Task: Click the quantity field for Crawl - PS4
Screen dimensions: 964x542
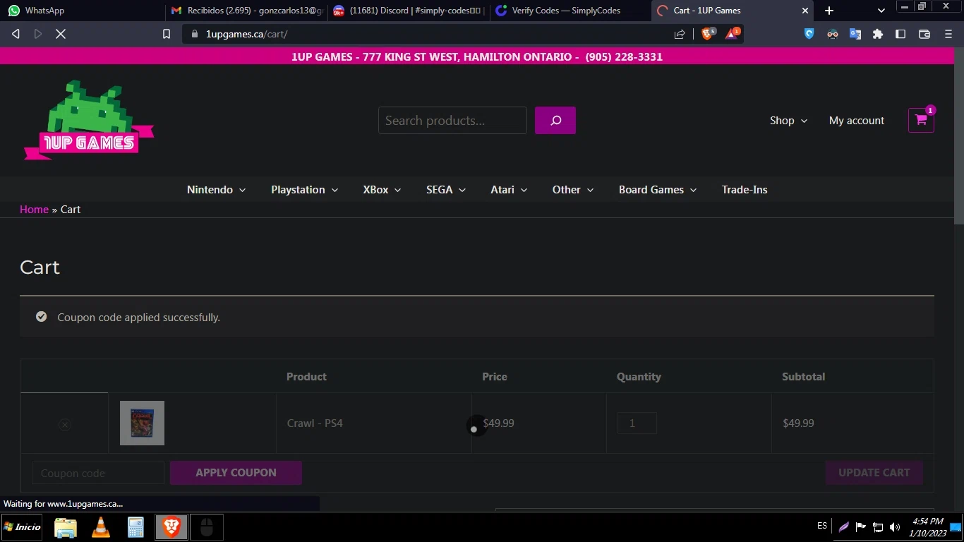Action: tap(637, 423)
